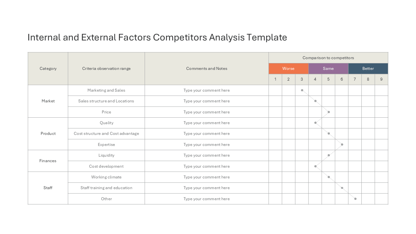The width and height of the screenshot is (416, 234).
Task: Click the purple Same header cell
Action: pyautogui.click(x=328, y=69)
